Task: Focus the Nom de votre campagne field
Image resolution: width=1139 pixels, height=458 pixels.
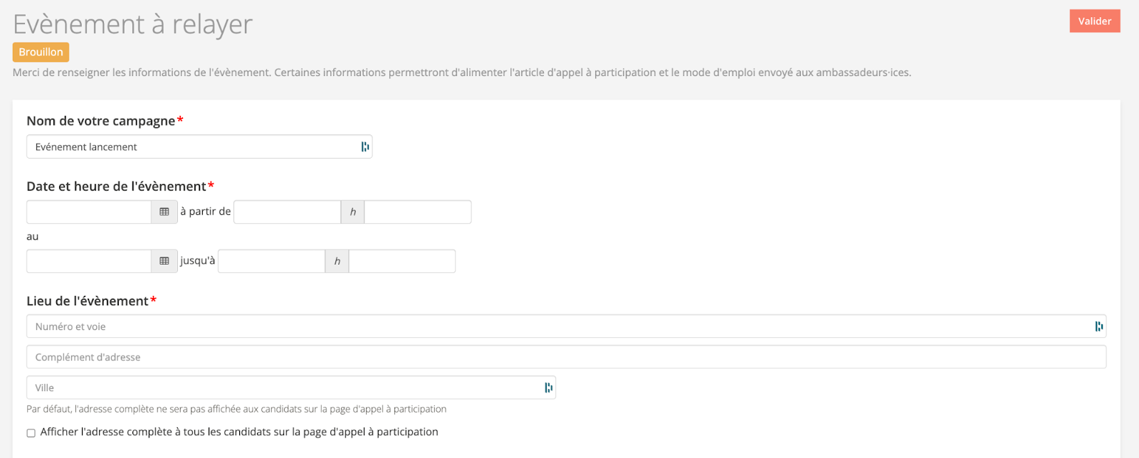Action: click(192, 147)
